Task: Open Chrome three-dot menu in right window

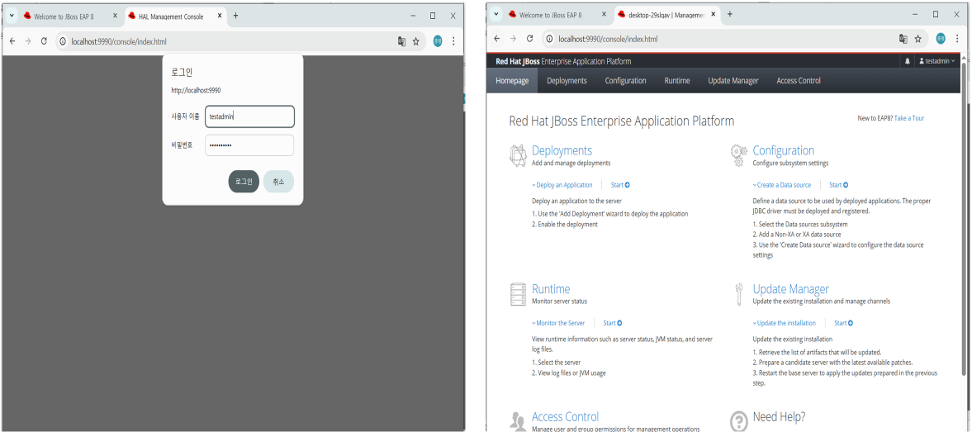Action: pyautogui.click(x=956, y=39)
